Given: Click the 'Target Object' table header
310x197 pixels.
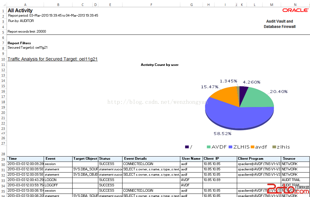Looking at the screenshot, I should [85, 159].
